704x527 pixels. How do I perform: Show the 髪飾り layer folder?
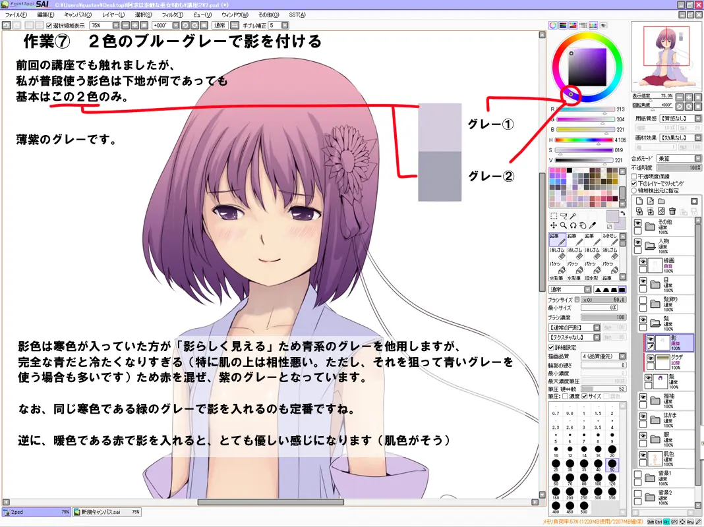(643, 300)
